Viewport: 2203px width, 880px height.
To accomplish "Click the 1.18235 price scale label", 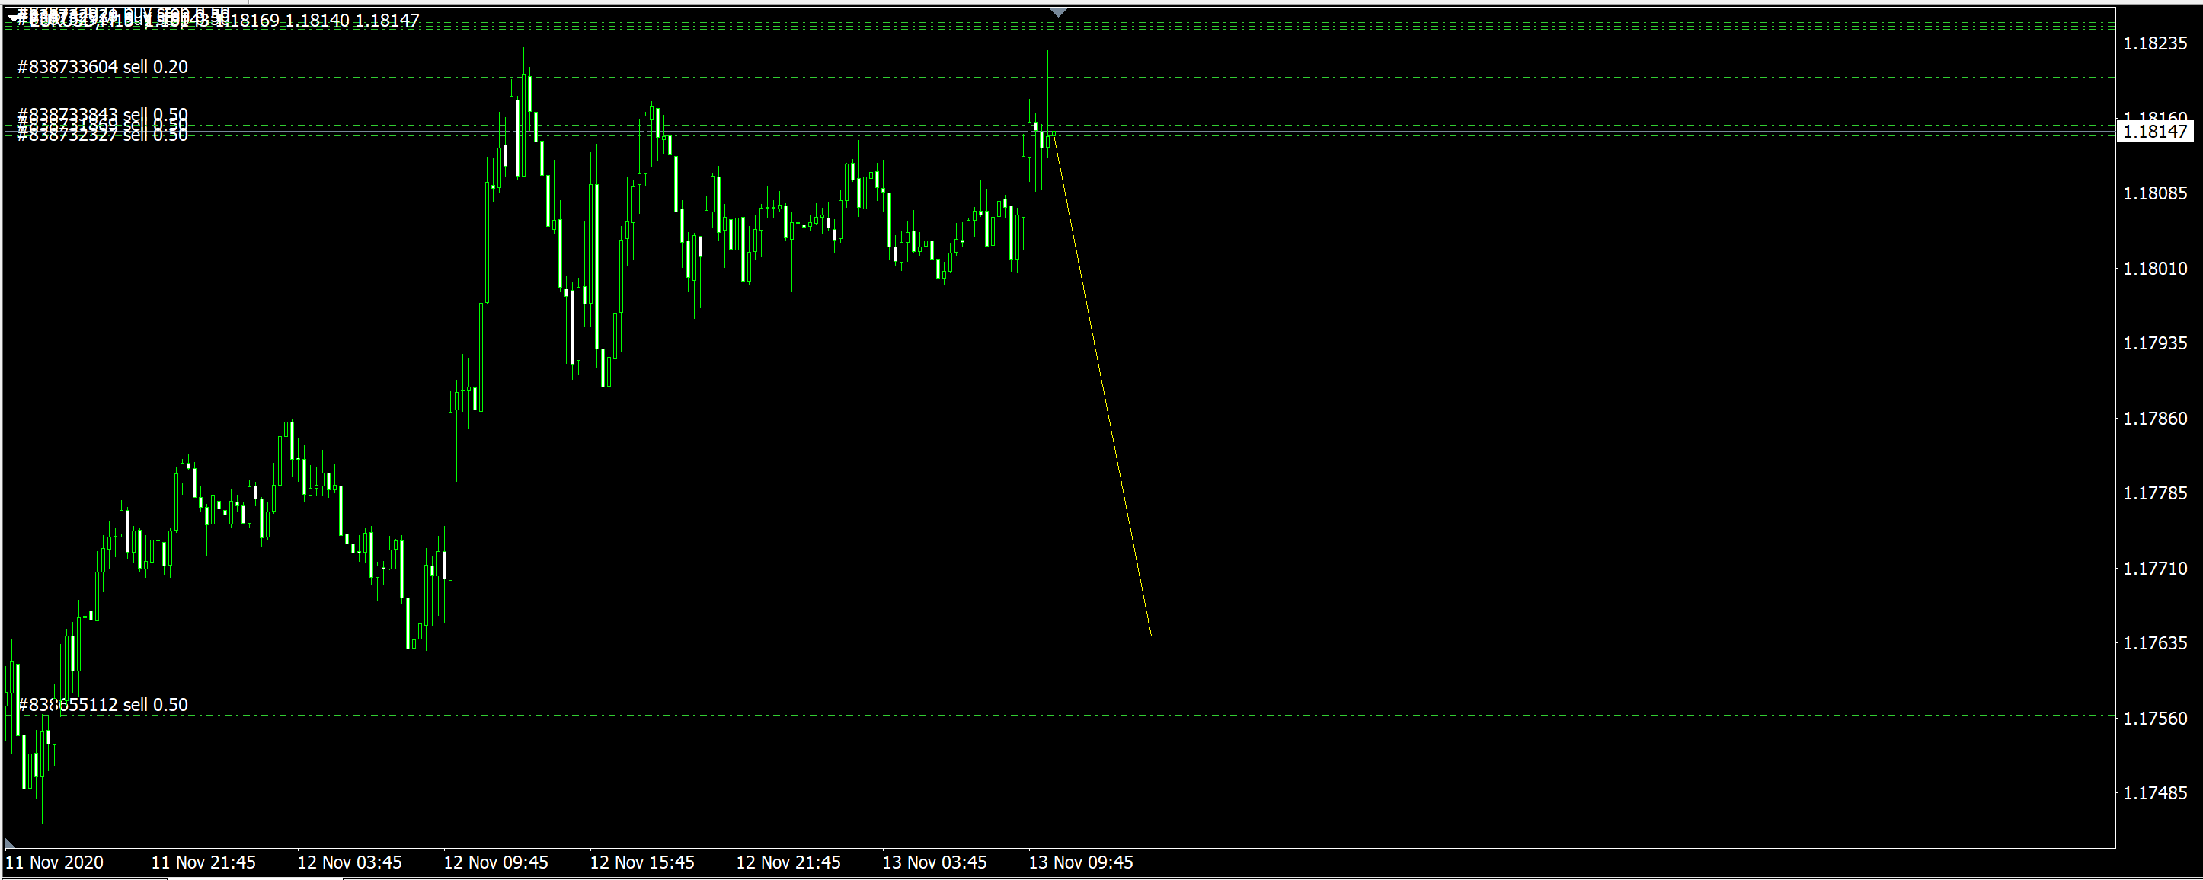I will (x=2154, y=43).
